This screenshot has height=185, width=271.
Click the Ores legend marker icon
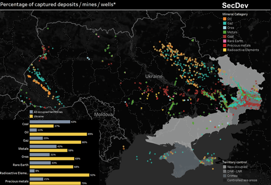225,28
